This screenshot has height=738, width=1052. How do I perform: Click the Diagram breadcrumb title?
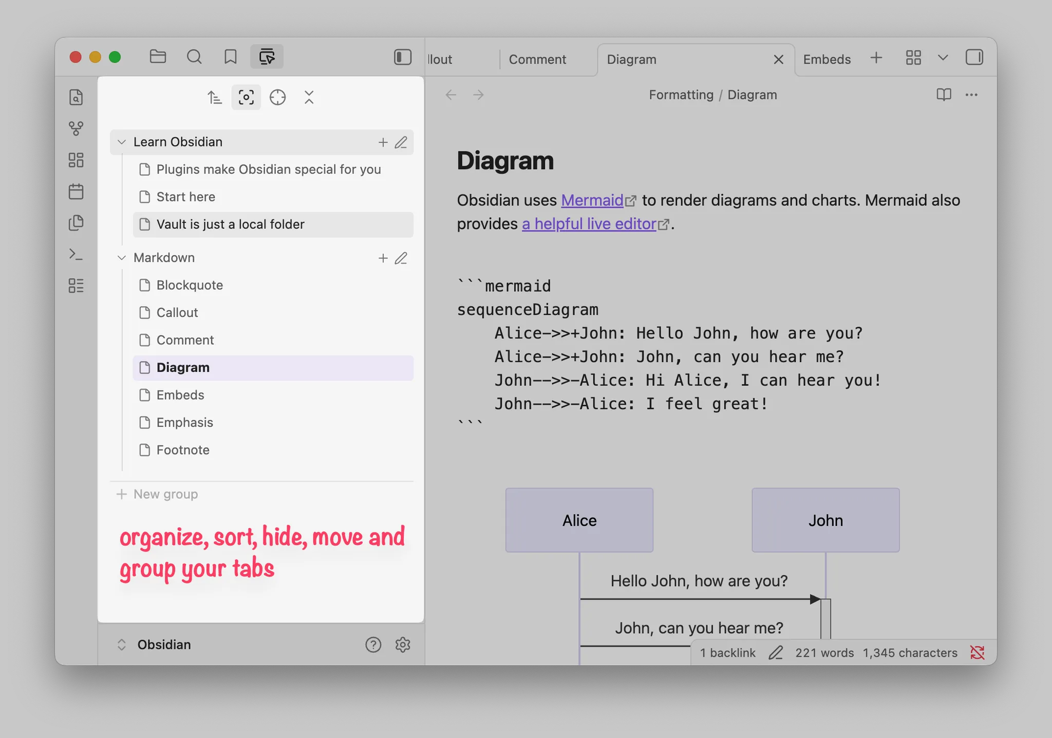click(752, 95)
